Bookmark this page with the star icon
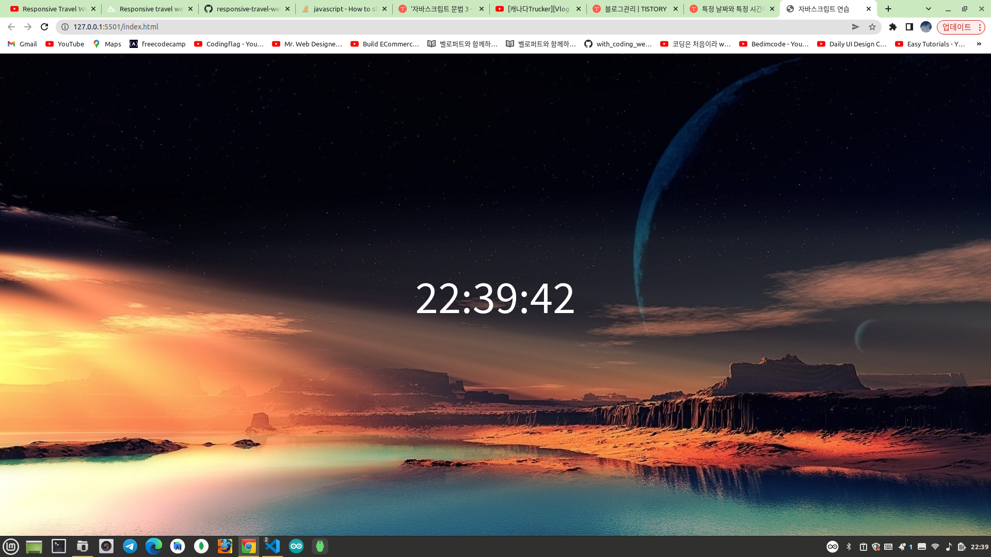Viewport: 991px width, 557px height. point(872,27)
